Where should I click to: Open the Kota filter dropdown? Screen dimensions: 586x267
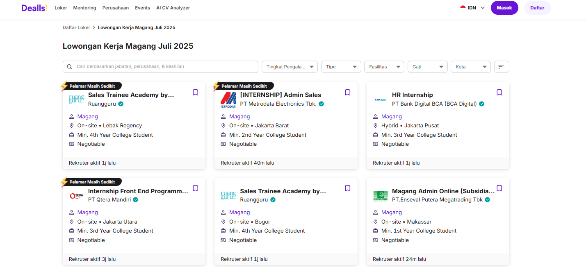pos(471,67)
